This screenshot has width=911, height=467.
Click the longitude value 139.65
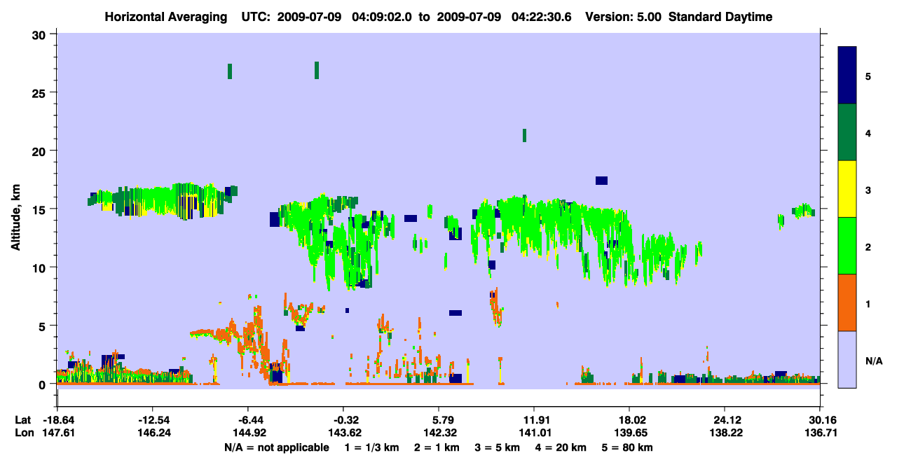629,433
